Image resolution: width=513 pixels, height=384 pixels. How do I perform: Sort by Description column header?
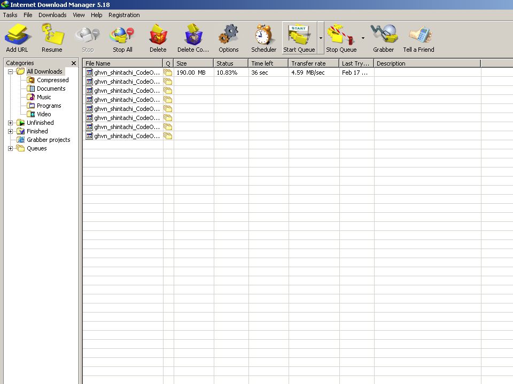428,63
